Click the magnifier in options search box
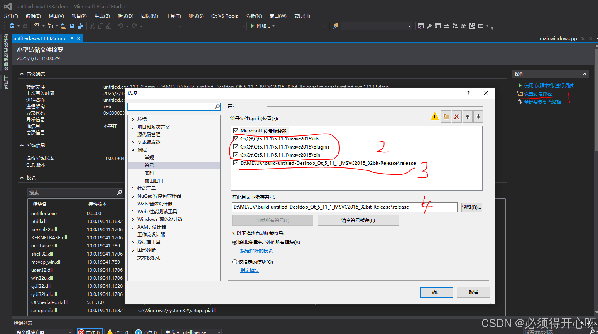 click(x=217, y=107)
